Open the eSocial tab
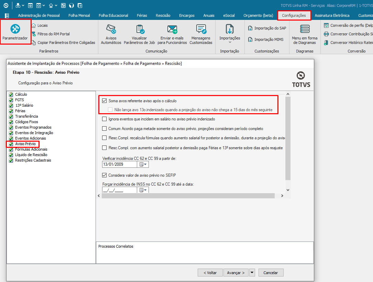Viewport: 373px width, 282px height. click(229, 15)
